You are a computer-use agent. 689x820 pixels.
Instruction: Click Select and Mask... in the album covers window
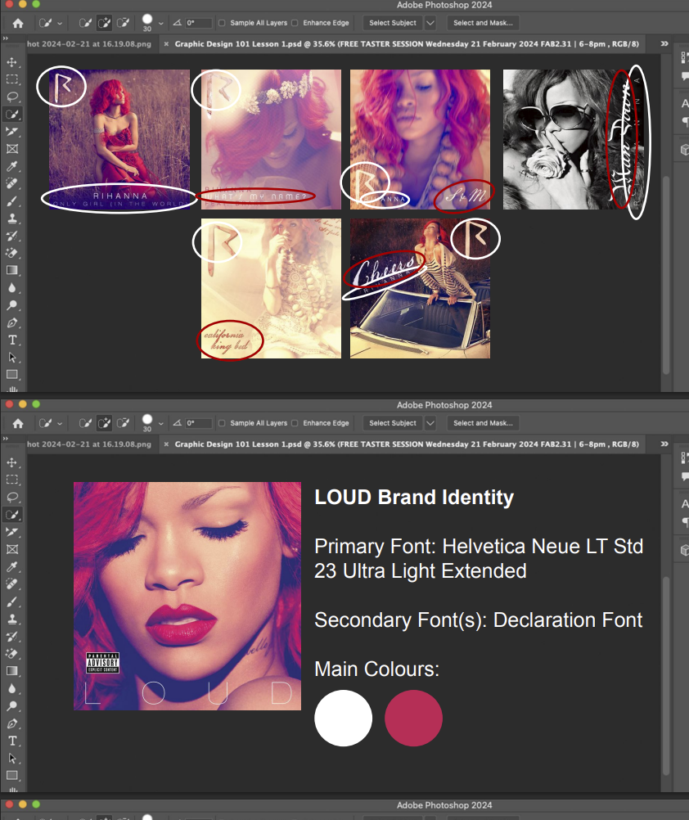point(483,23)
